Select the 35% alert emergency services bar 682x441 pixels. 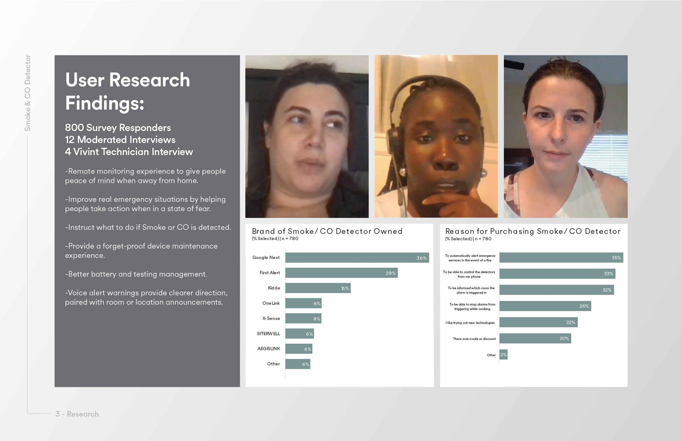pyautogui.click(x=561, y=258)
